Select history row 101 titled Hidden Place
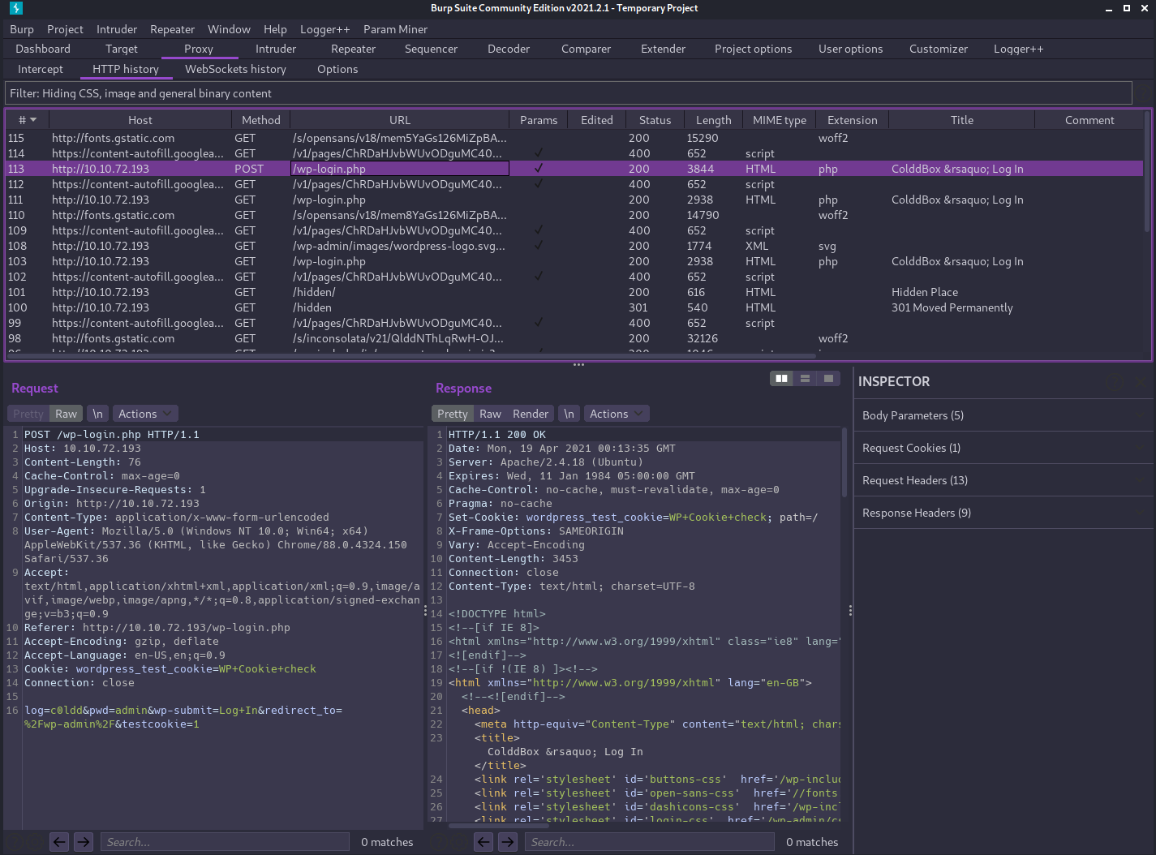 (x=574, y=292)
